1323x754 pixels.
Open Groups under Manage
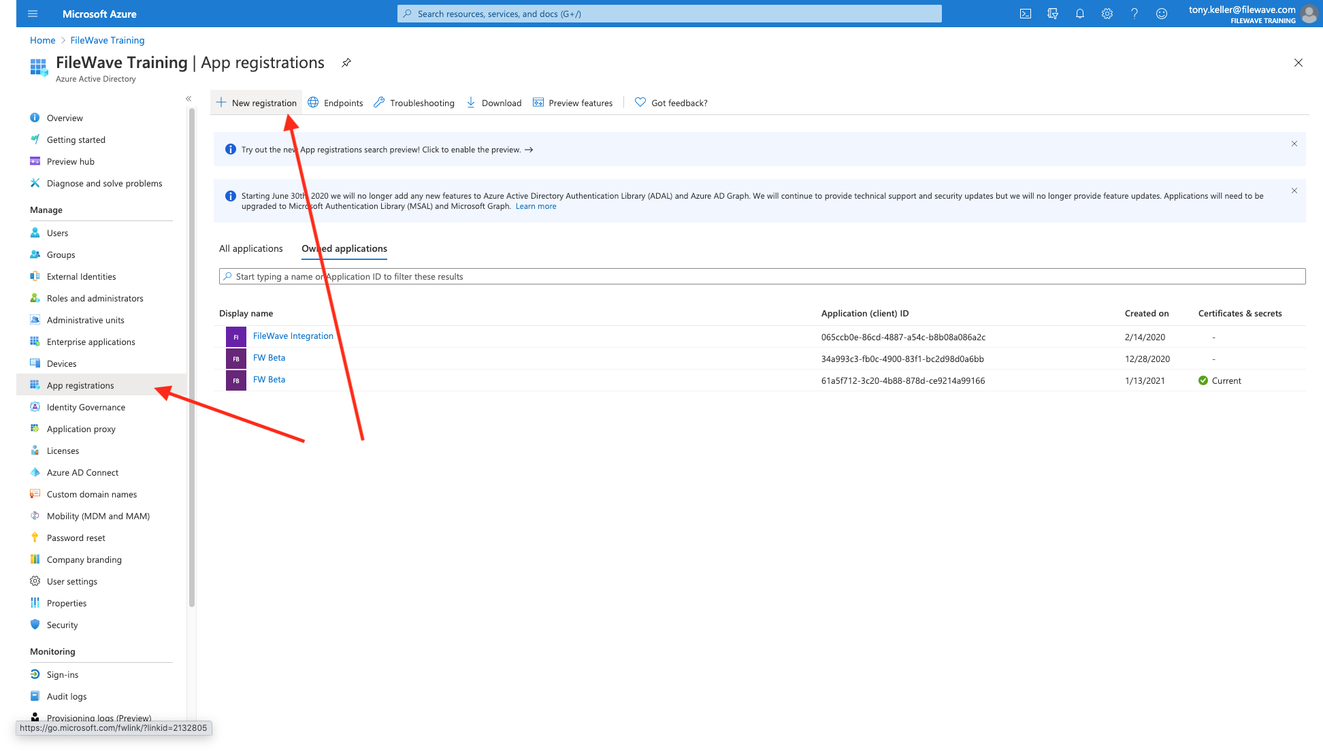[61, 255]
